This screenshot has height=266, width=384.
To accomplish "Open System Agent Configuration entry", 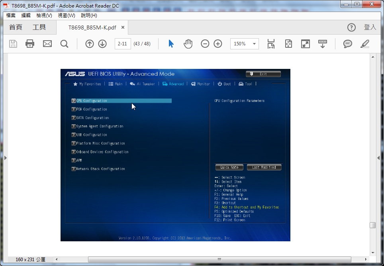I will (x=98, y=126).
